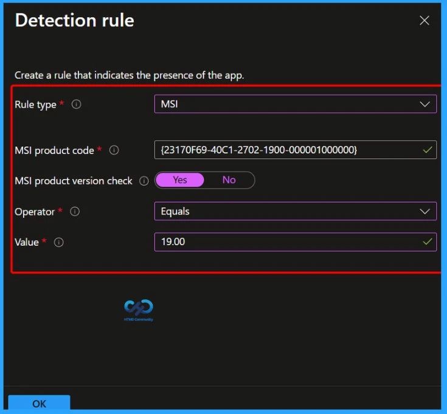Click the Value label

(27, 242)
